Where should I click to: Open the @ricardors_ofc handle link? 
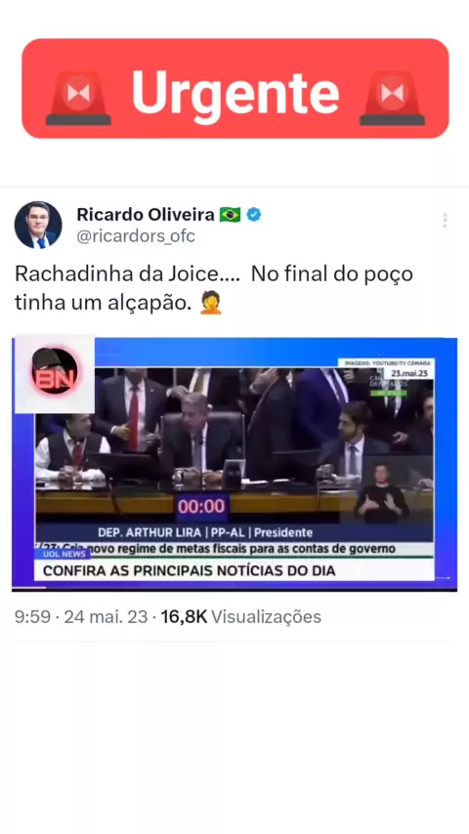136,236
